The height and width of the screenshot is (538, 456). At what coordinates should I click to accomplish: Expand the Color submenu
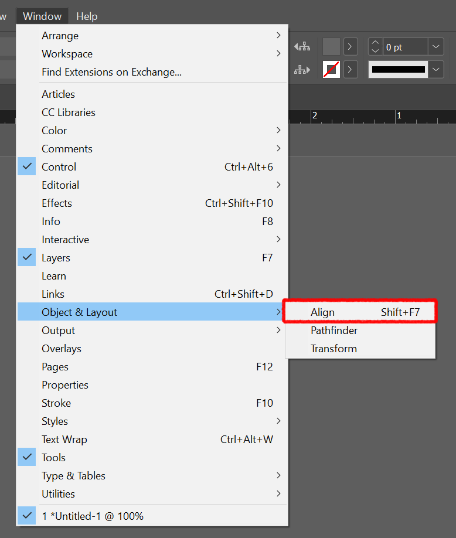click(153, 131)
